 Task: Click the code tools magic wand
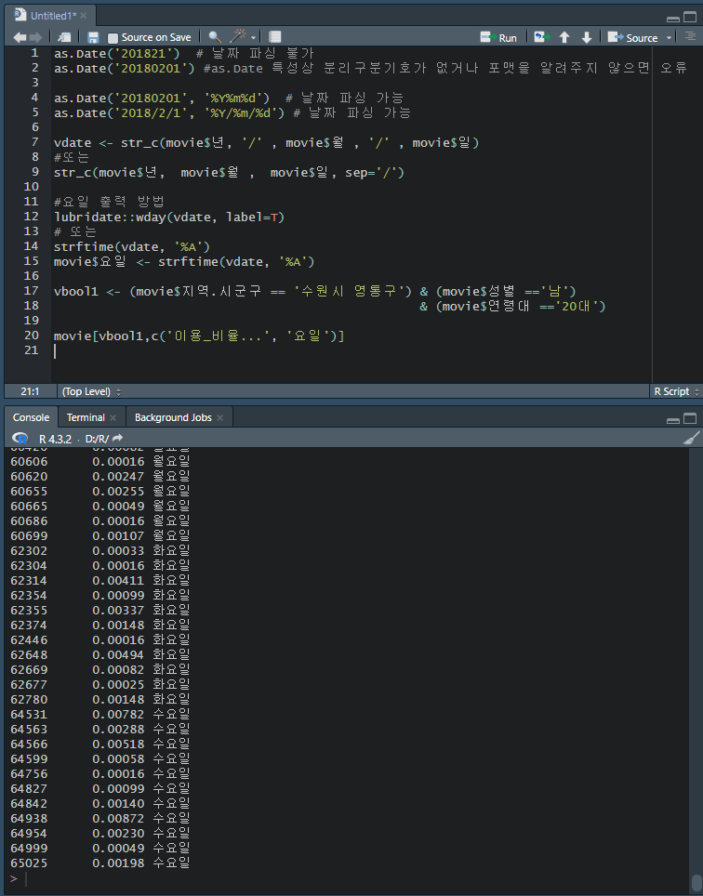[238, 36]
